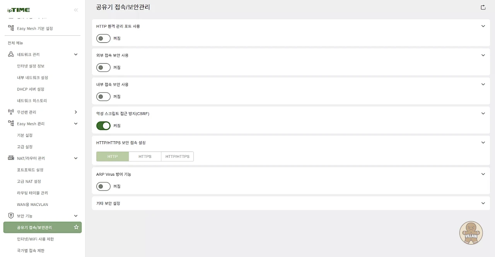Click the star icon on 공유기 접속/보안관리
This screenshot has width=495, height=257.
[x=76, y=227]
